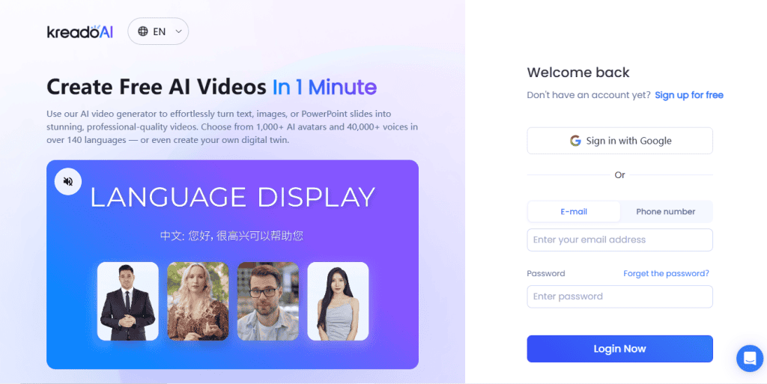
Task: Switch to the E-mail login tab
Action: [574, 212]
